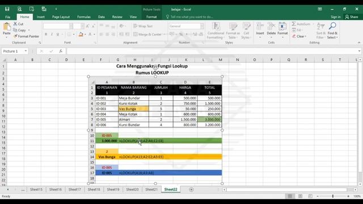Viewport: 363px width, 204px height.
Task: Click the AutoSum sigma button
Action: 301,24
